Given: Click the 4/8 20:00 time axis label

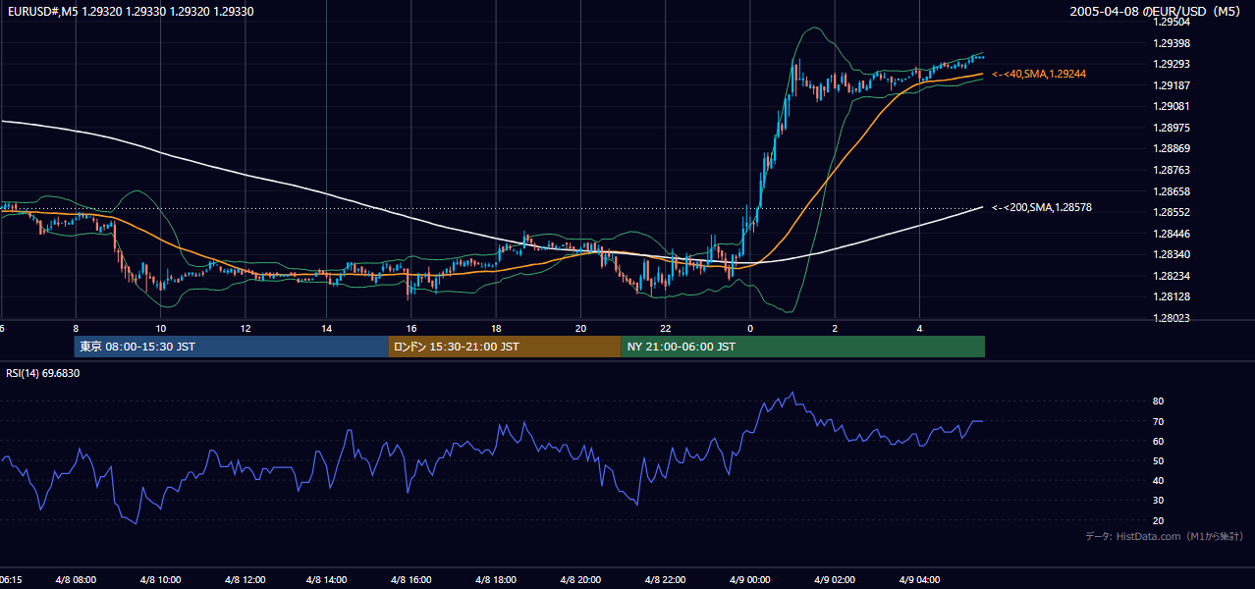Looking at the screenshot, I should click(x=581, y=579).
